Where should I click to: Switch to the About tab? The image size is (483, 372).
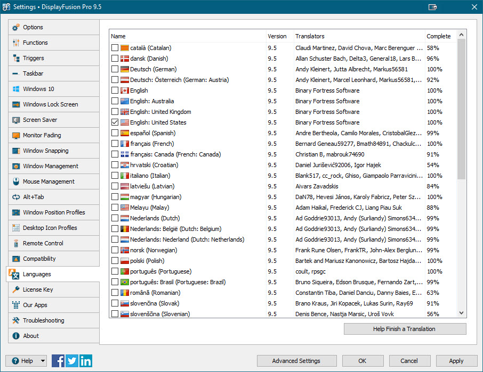click(54, 336)
